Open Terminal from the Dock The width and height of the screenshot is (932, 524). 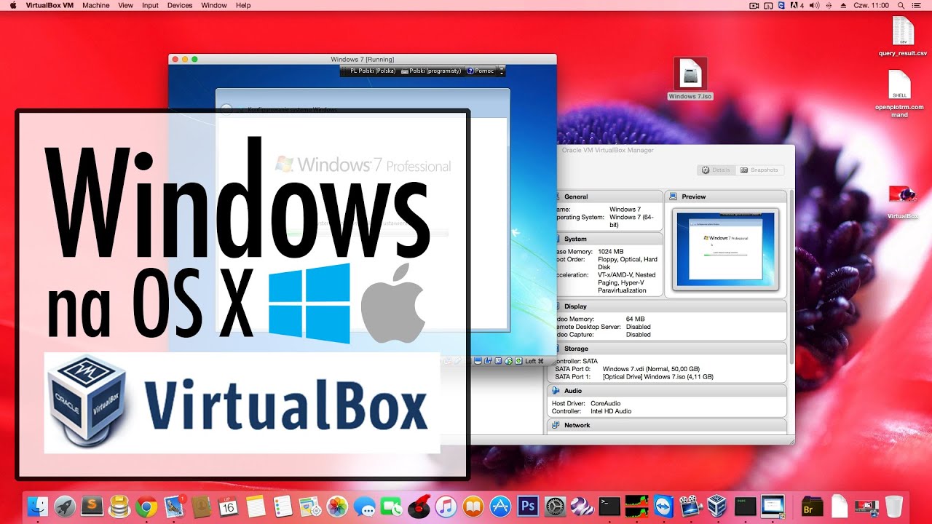point(609,507)
